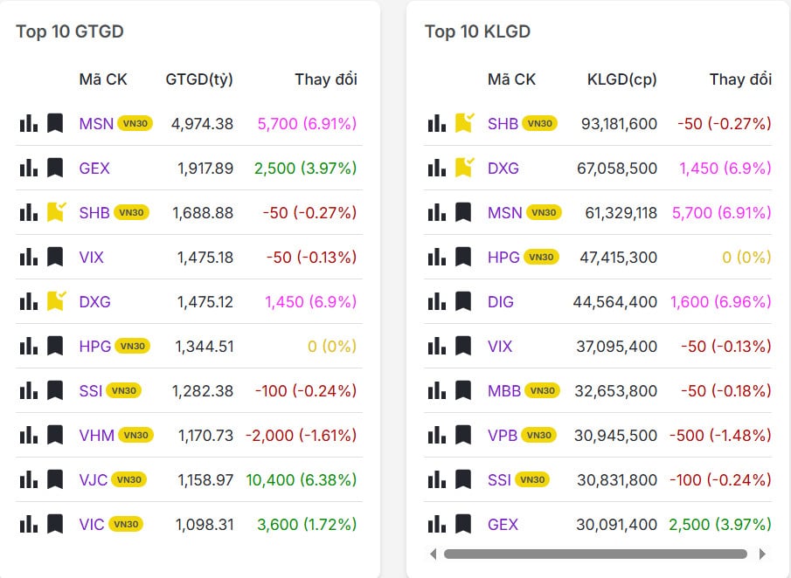Open VHM ticker link in GTGD list
Screen dimensions: 791x578
click(x=96, y=435)
